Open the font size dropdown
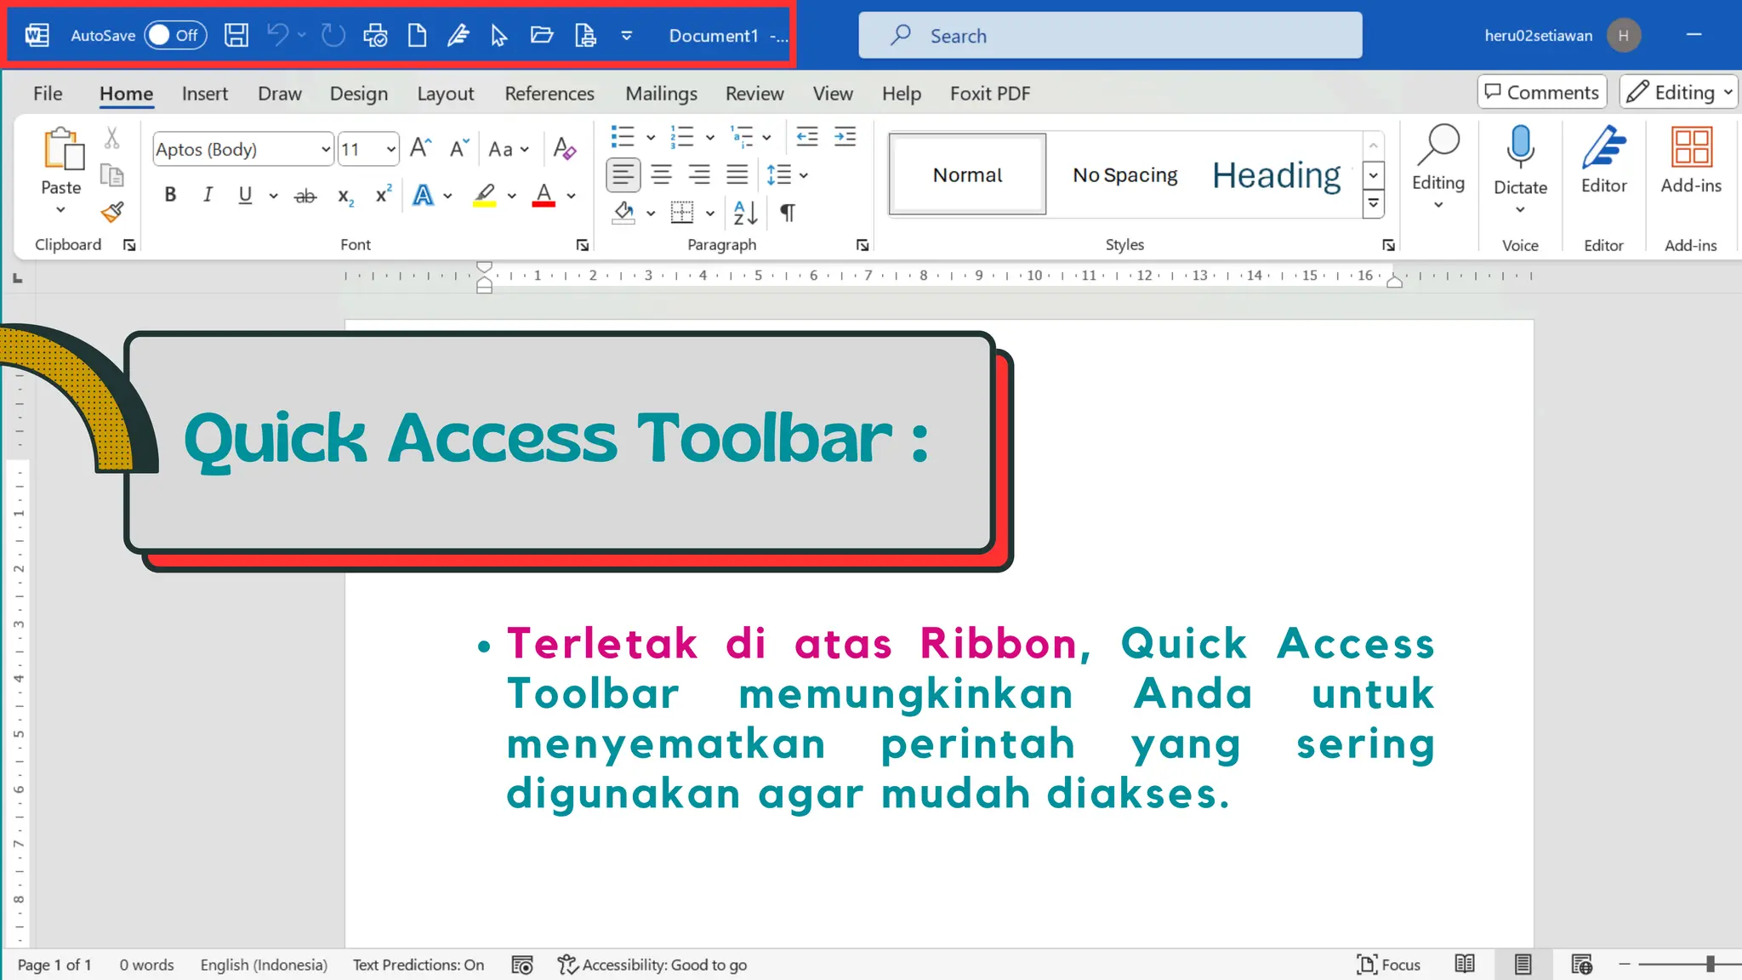The width and height of the screenshot is (1742, 980). (x=390, y=150)
